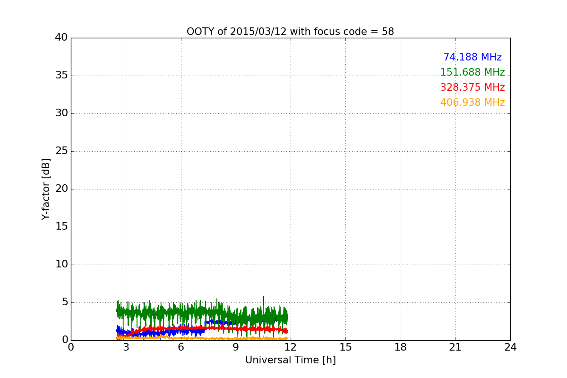This screenshot has height=378, width=567.
Task: Select the 406.938 MHz legend label
Action: (x=472, y=103)
